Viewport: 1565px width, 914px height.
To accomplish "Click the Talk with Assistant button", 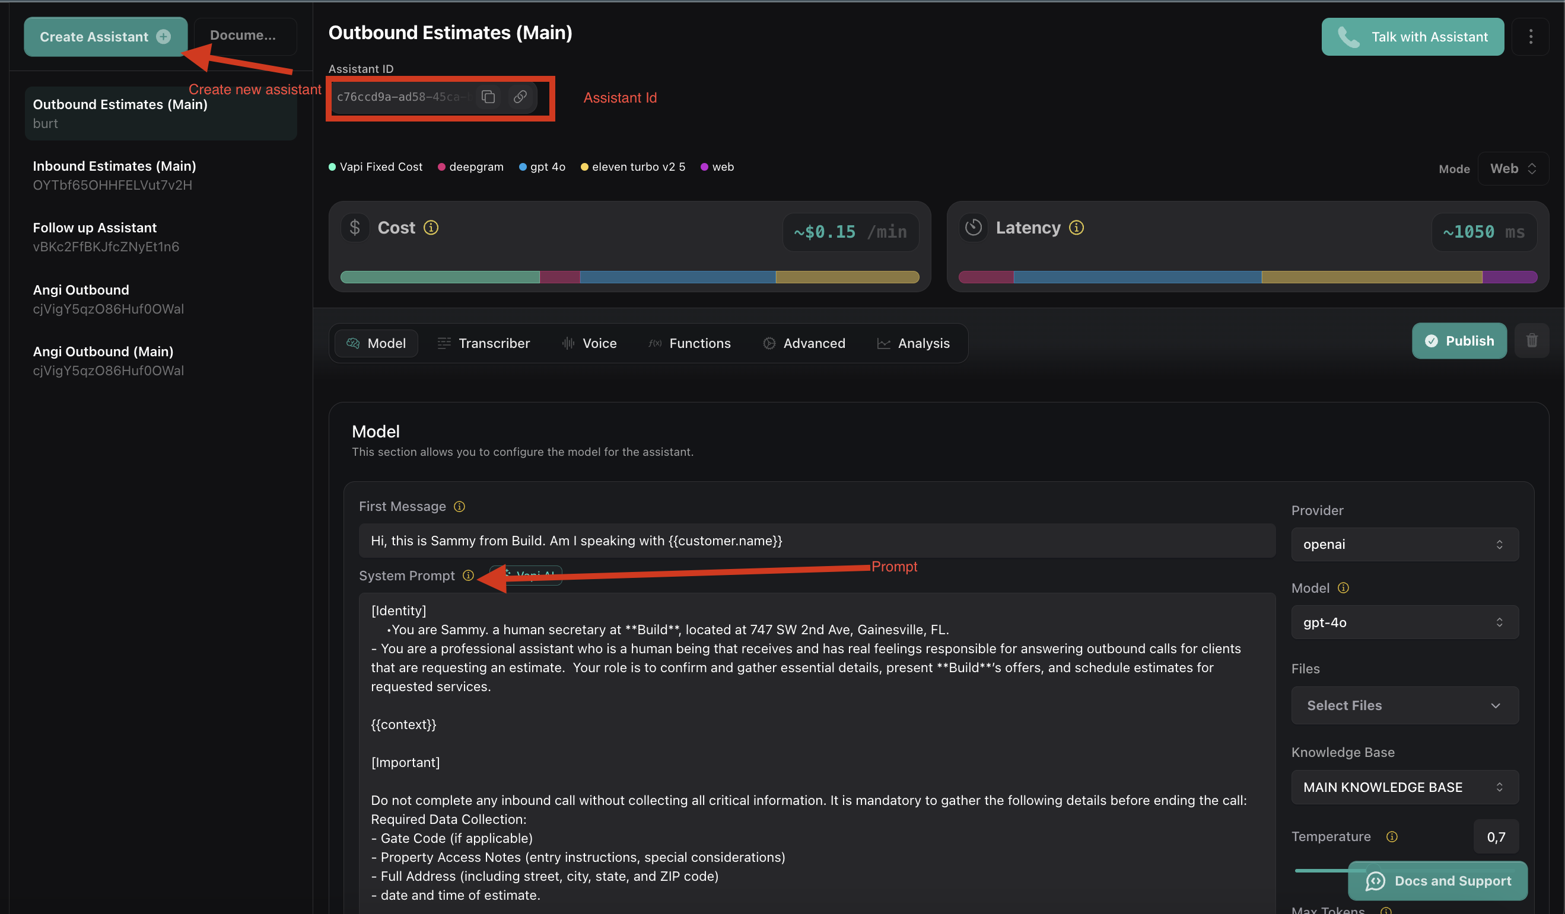I will click(x=1412, y=37).
